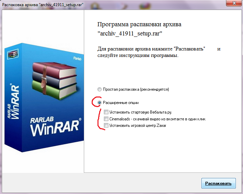Click heading 'Программа распаковки архива'

[x=139, y=25]
